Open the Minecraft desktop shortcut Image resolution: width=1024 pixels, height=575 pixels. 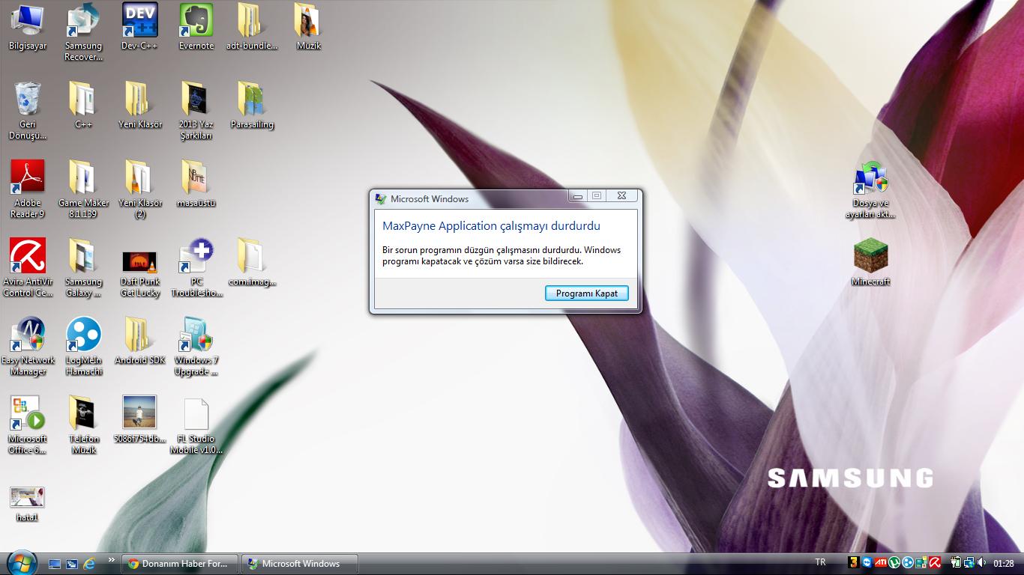click(870, 257)
